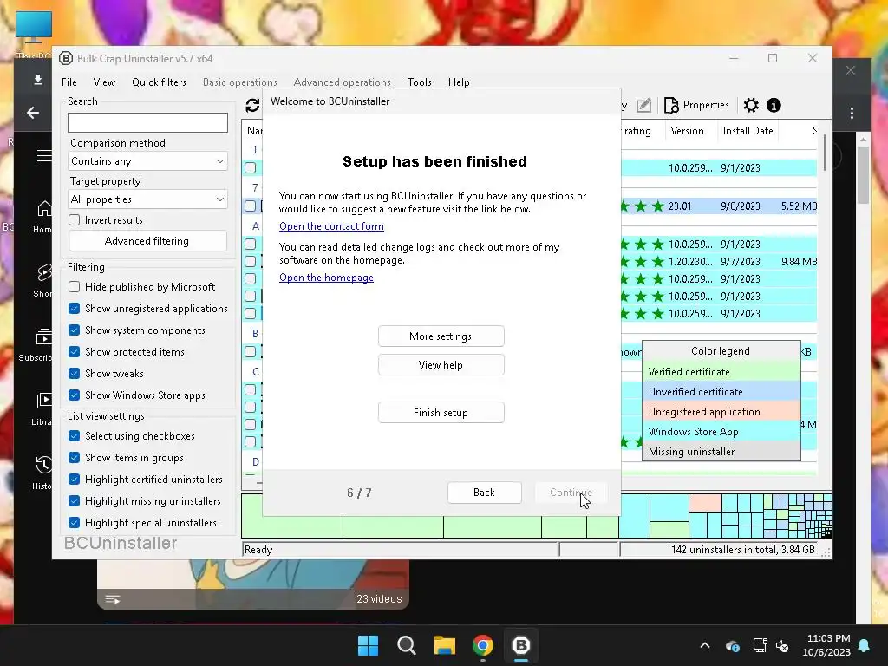Viewport: 888px width, 666px height.
Task: Uncheck Highlight certified uninstallers
Action: click(x=75, y=479)
